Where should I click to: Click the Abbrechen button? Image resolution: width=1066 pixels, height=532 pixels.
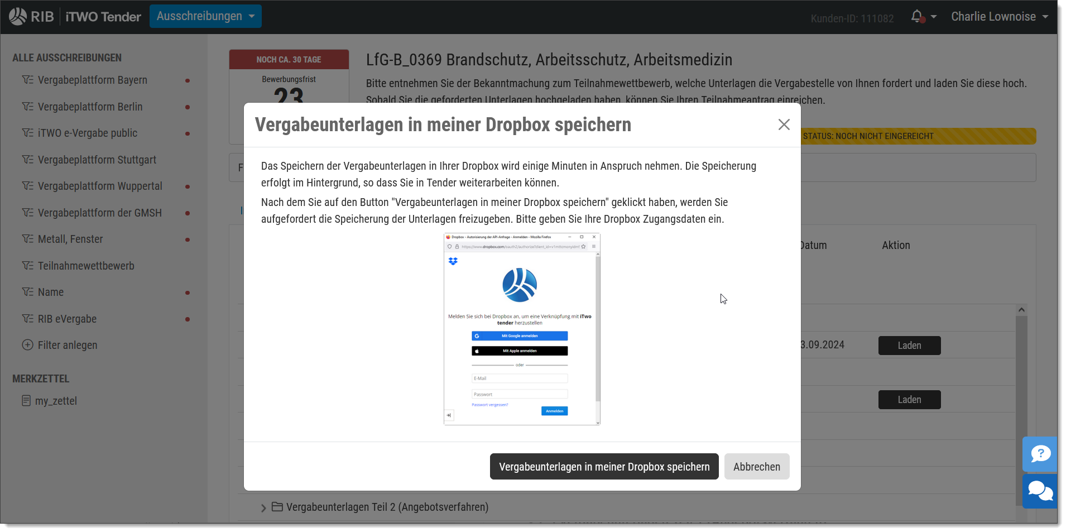point(756,466)
